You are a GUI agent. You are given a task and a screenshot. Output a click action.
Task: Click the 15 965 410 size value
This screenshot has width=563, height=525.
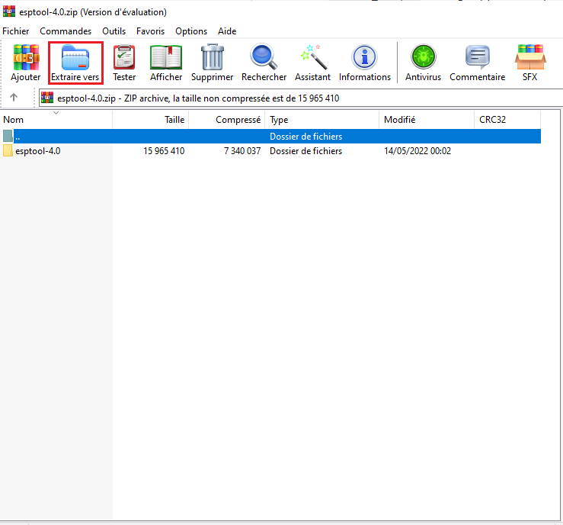pyautogui.click(x=164, y=151)
